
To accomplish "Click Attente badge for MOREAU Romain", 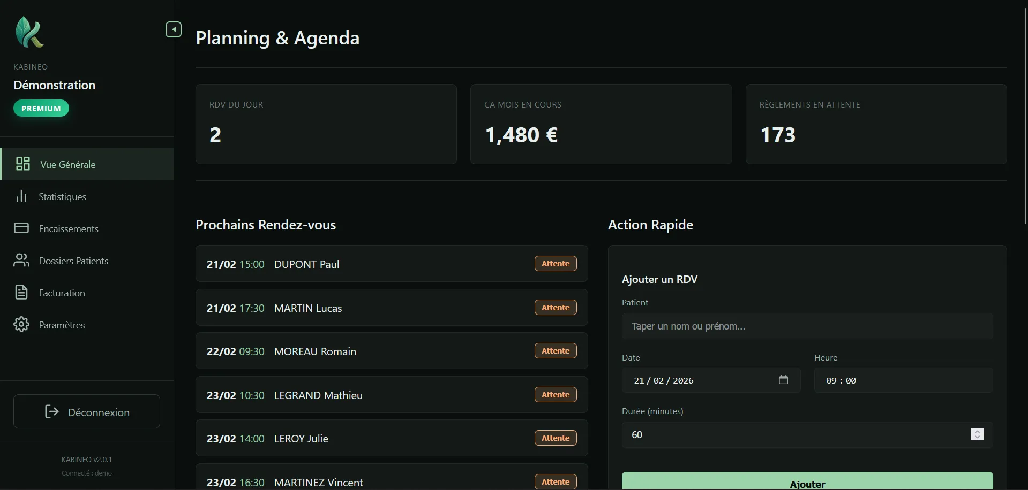I will coord(556,351).
